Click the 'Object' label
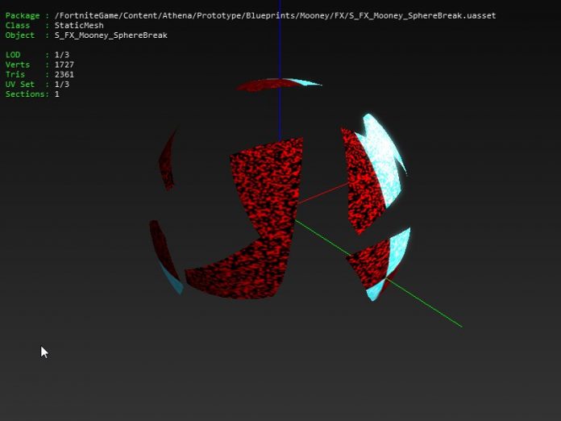The width and height of the screenshot is (561, 421). point(20,35)
